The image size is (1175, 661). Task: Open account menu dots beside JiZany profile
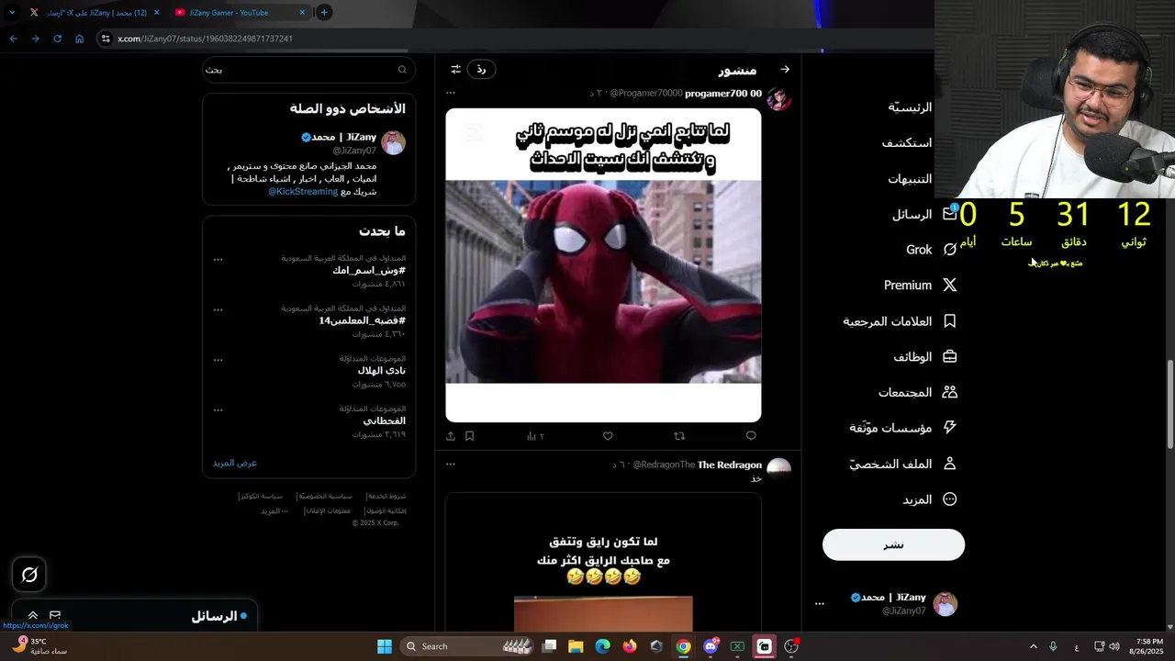(820, 604)
